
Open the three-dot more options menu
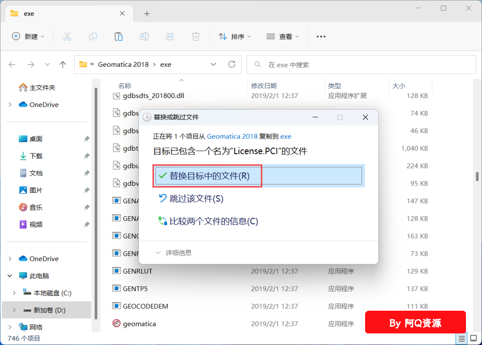click(x=321, y=37)
